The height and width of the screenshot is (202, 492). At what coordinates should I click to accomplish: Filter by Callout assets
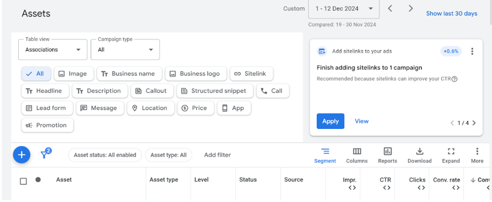tap(152, 91)
